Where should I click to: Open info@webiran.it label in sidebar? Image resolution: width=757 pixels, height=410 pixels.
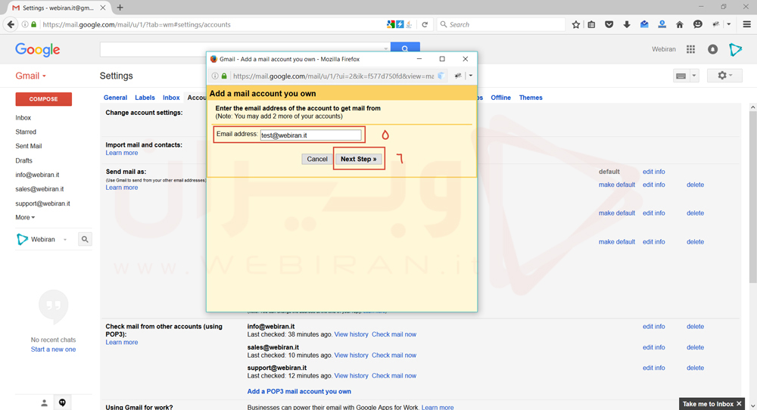(37, 175)
